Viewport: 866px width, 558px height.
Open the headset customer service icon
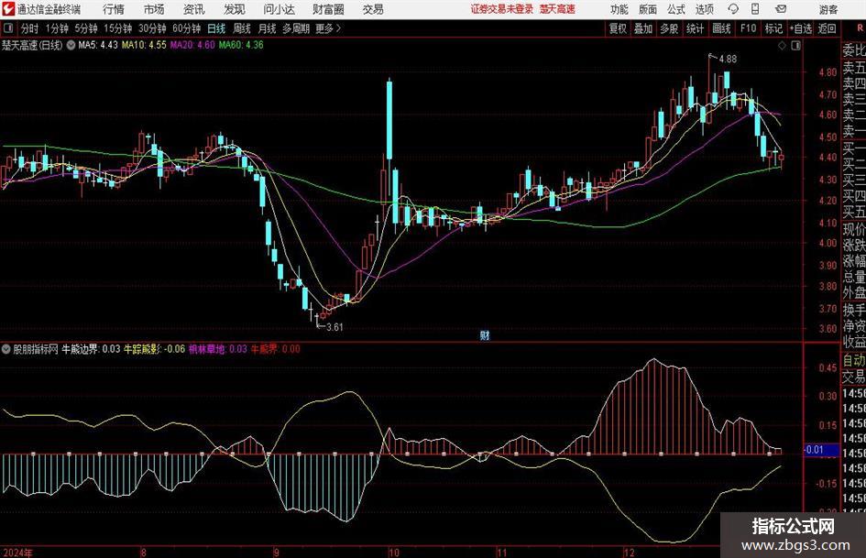tap(733, 9)
